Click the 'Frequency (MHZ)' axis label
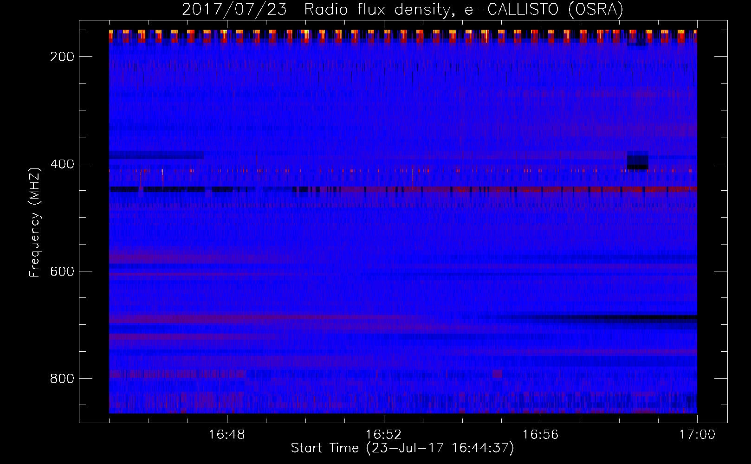The image size is (751, 464). coord(35,222)
